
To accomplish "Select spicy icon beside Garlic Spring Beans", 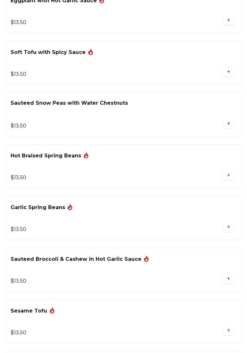I will 70,207.
